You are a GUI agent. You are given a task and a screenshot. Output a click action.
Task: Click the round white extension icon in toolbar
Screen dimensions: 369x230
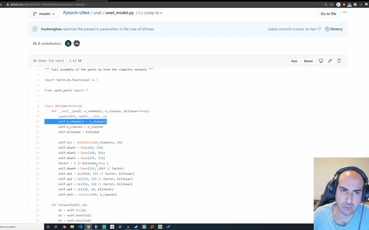click(x=338, y=4)
